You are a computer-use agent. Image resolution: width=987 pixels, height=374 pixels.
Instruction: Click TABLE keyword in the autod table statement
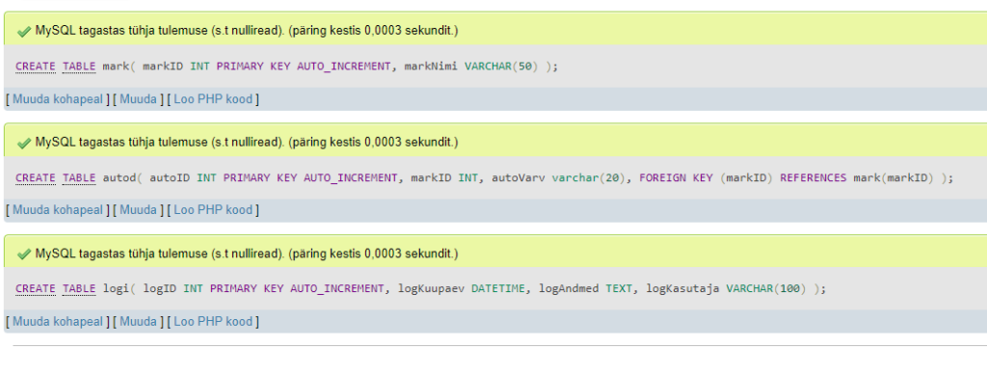click(79, 177)
